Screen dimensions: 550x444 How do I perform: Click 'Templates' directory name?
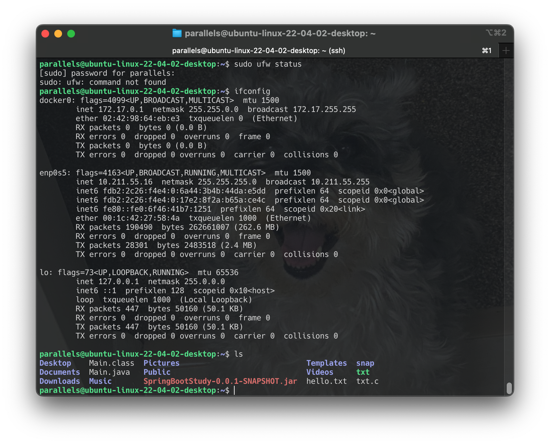click(x=327, y=363)
